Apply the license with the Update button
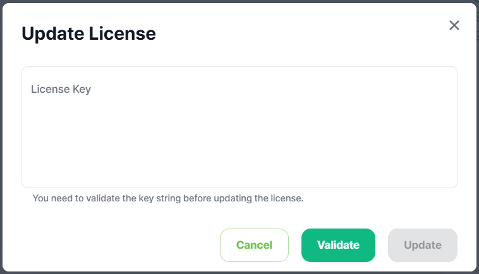This screenshot has width=479, height=274. (422, 245)
